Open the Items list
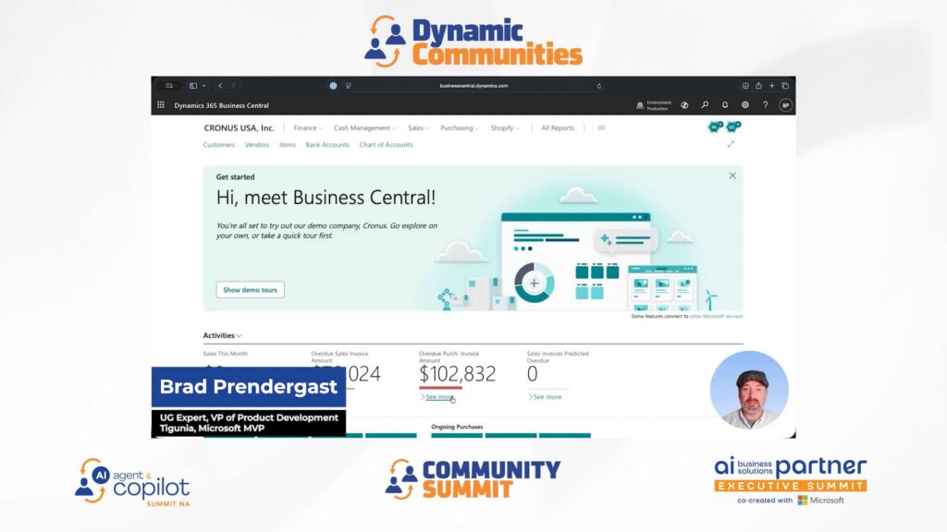Screen dimensions: 947x532 [x=288, y=145]
